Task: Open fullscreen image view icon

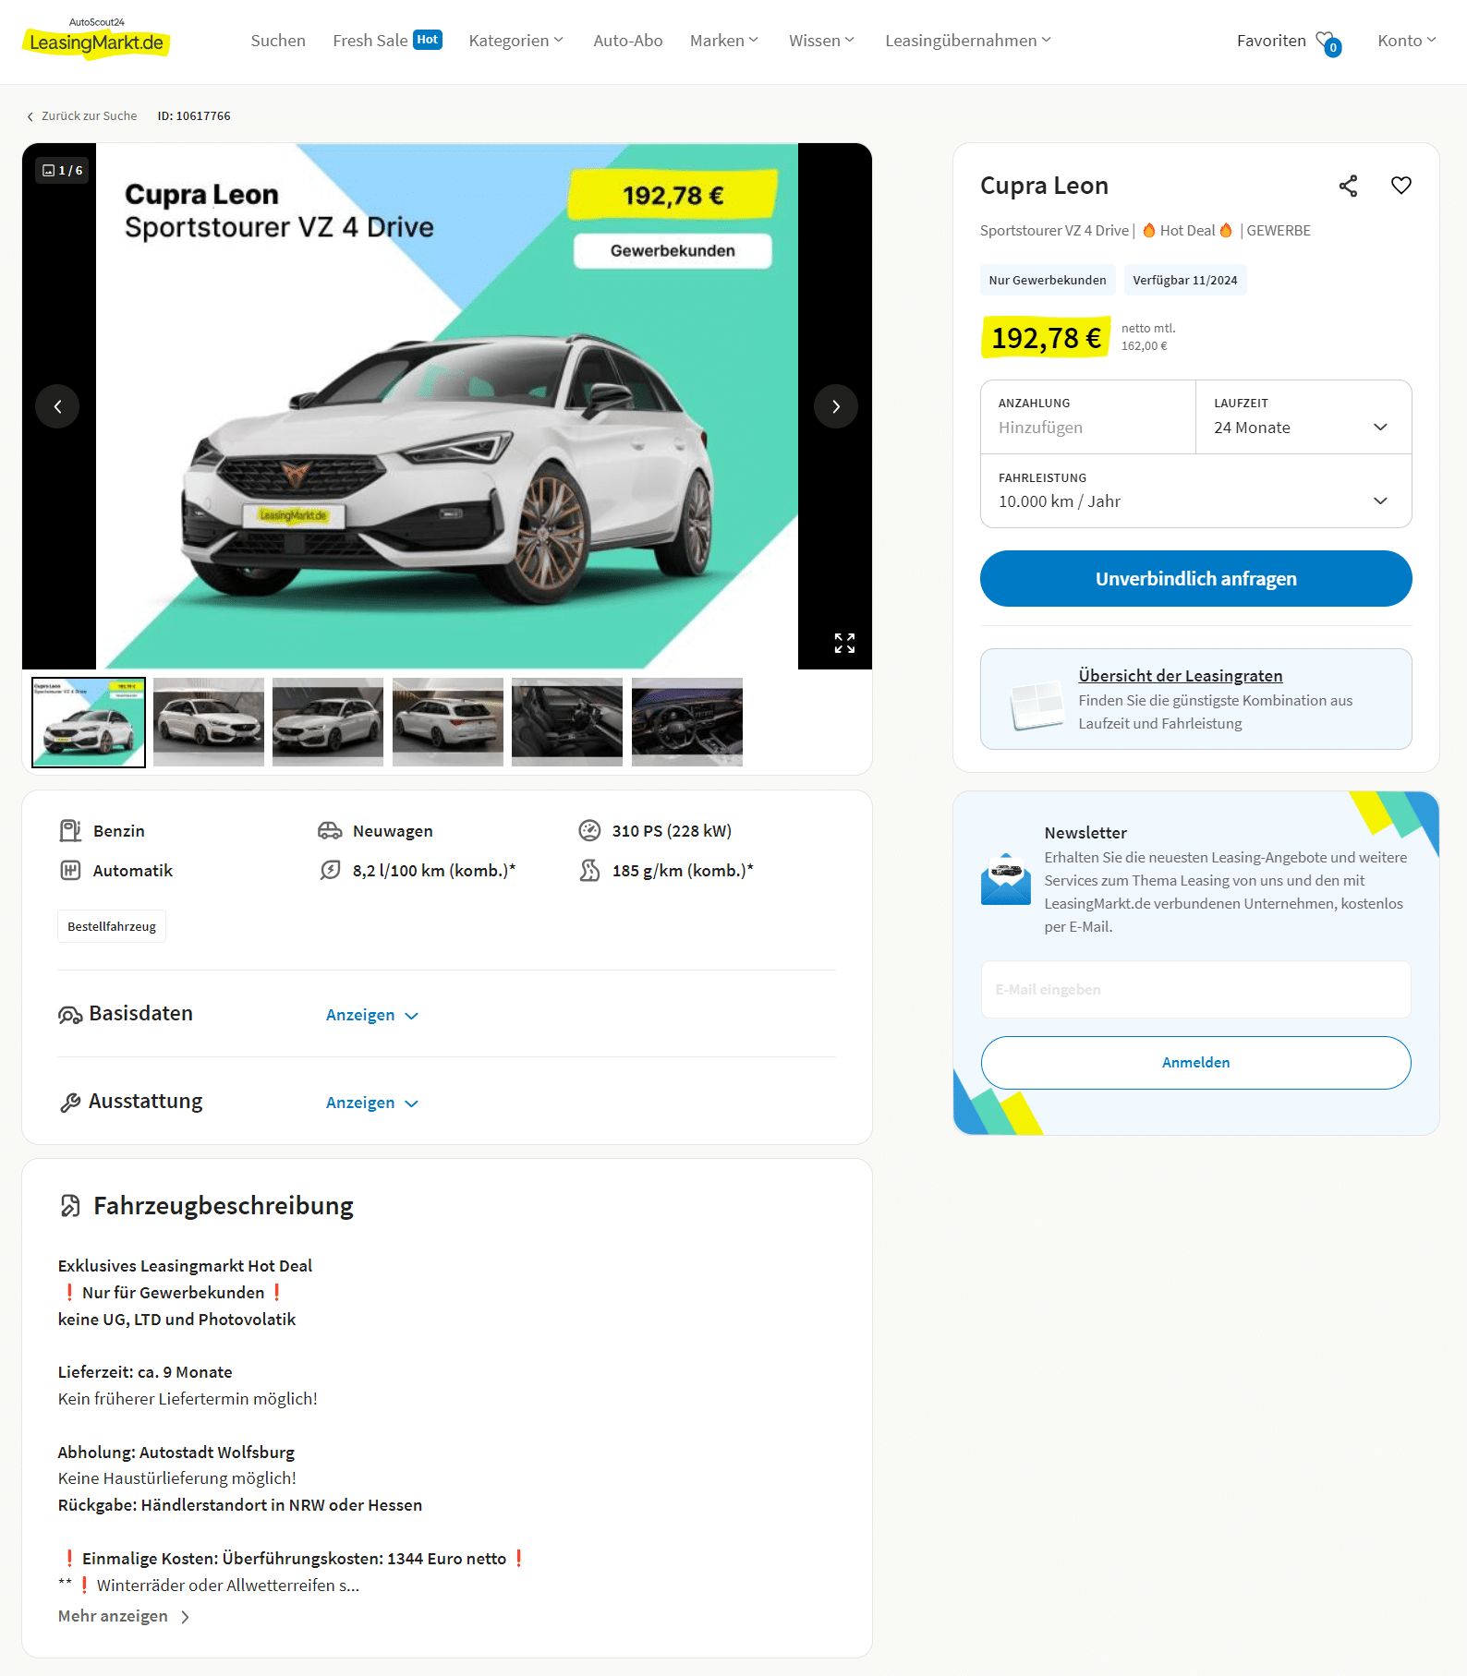Action: coord(844,643)
